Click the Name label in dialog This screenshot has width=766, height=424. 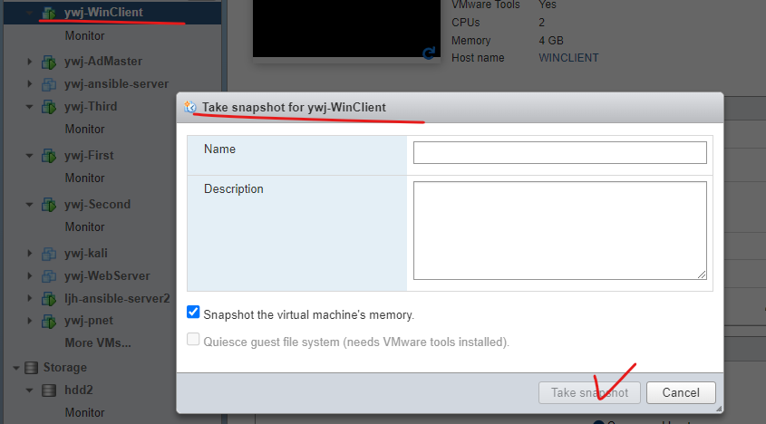click(x=219, y=149)
